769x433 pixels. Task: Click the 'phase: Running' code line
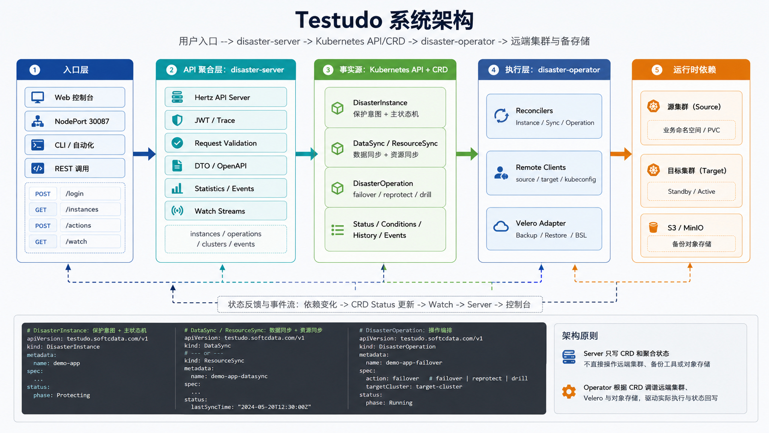click(x=389, y=403)
